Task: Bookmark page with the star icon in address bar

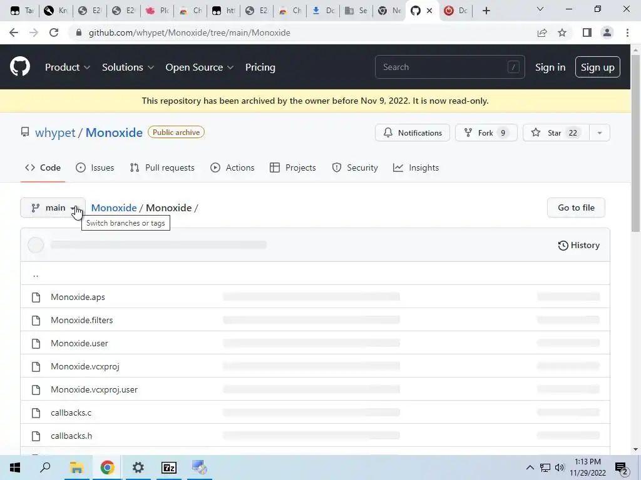Action: tap(562, 32)
